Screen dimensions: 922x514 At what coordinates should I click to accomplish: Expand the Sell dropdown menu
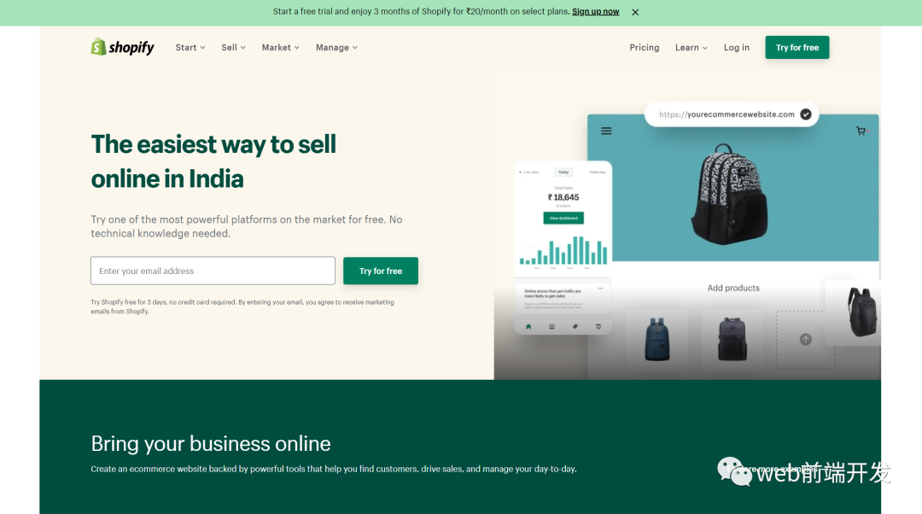pos(233,48)
